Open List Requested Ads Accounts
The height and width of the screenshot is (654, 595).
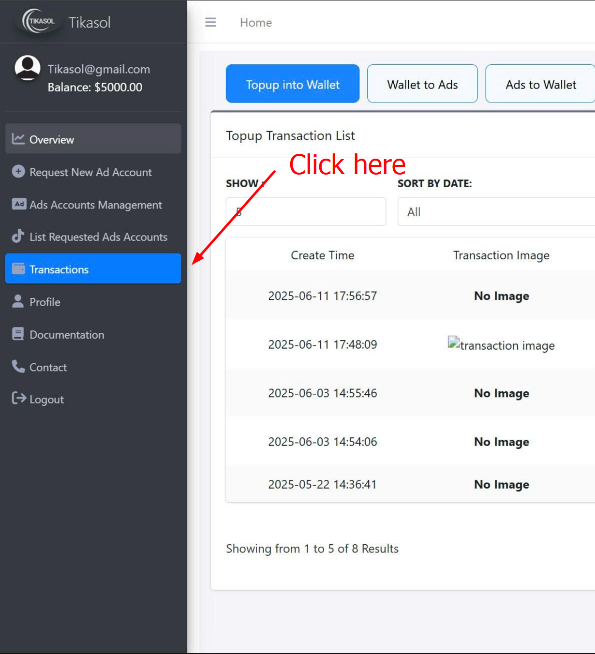click(x=93, y=237)
